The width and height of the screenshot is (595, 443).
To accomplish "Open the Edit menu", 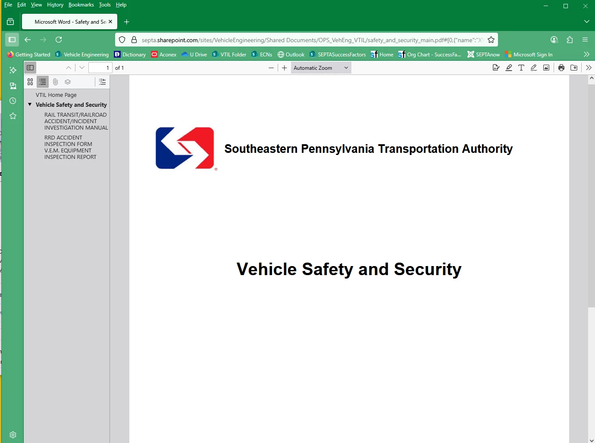I will pos(22,5).
